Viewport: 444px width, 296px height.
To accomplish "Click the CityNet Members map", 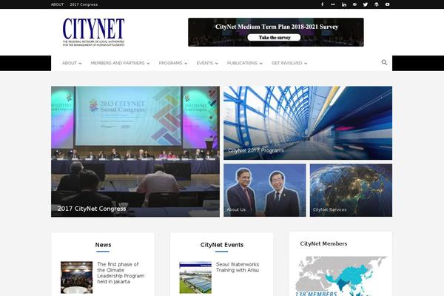I will (x=340, y=276).
